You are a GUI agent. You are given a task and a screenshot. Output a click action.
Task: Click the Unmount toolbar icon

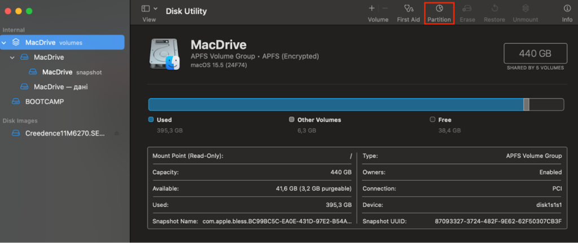click(x=526, y=8)
